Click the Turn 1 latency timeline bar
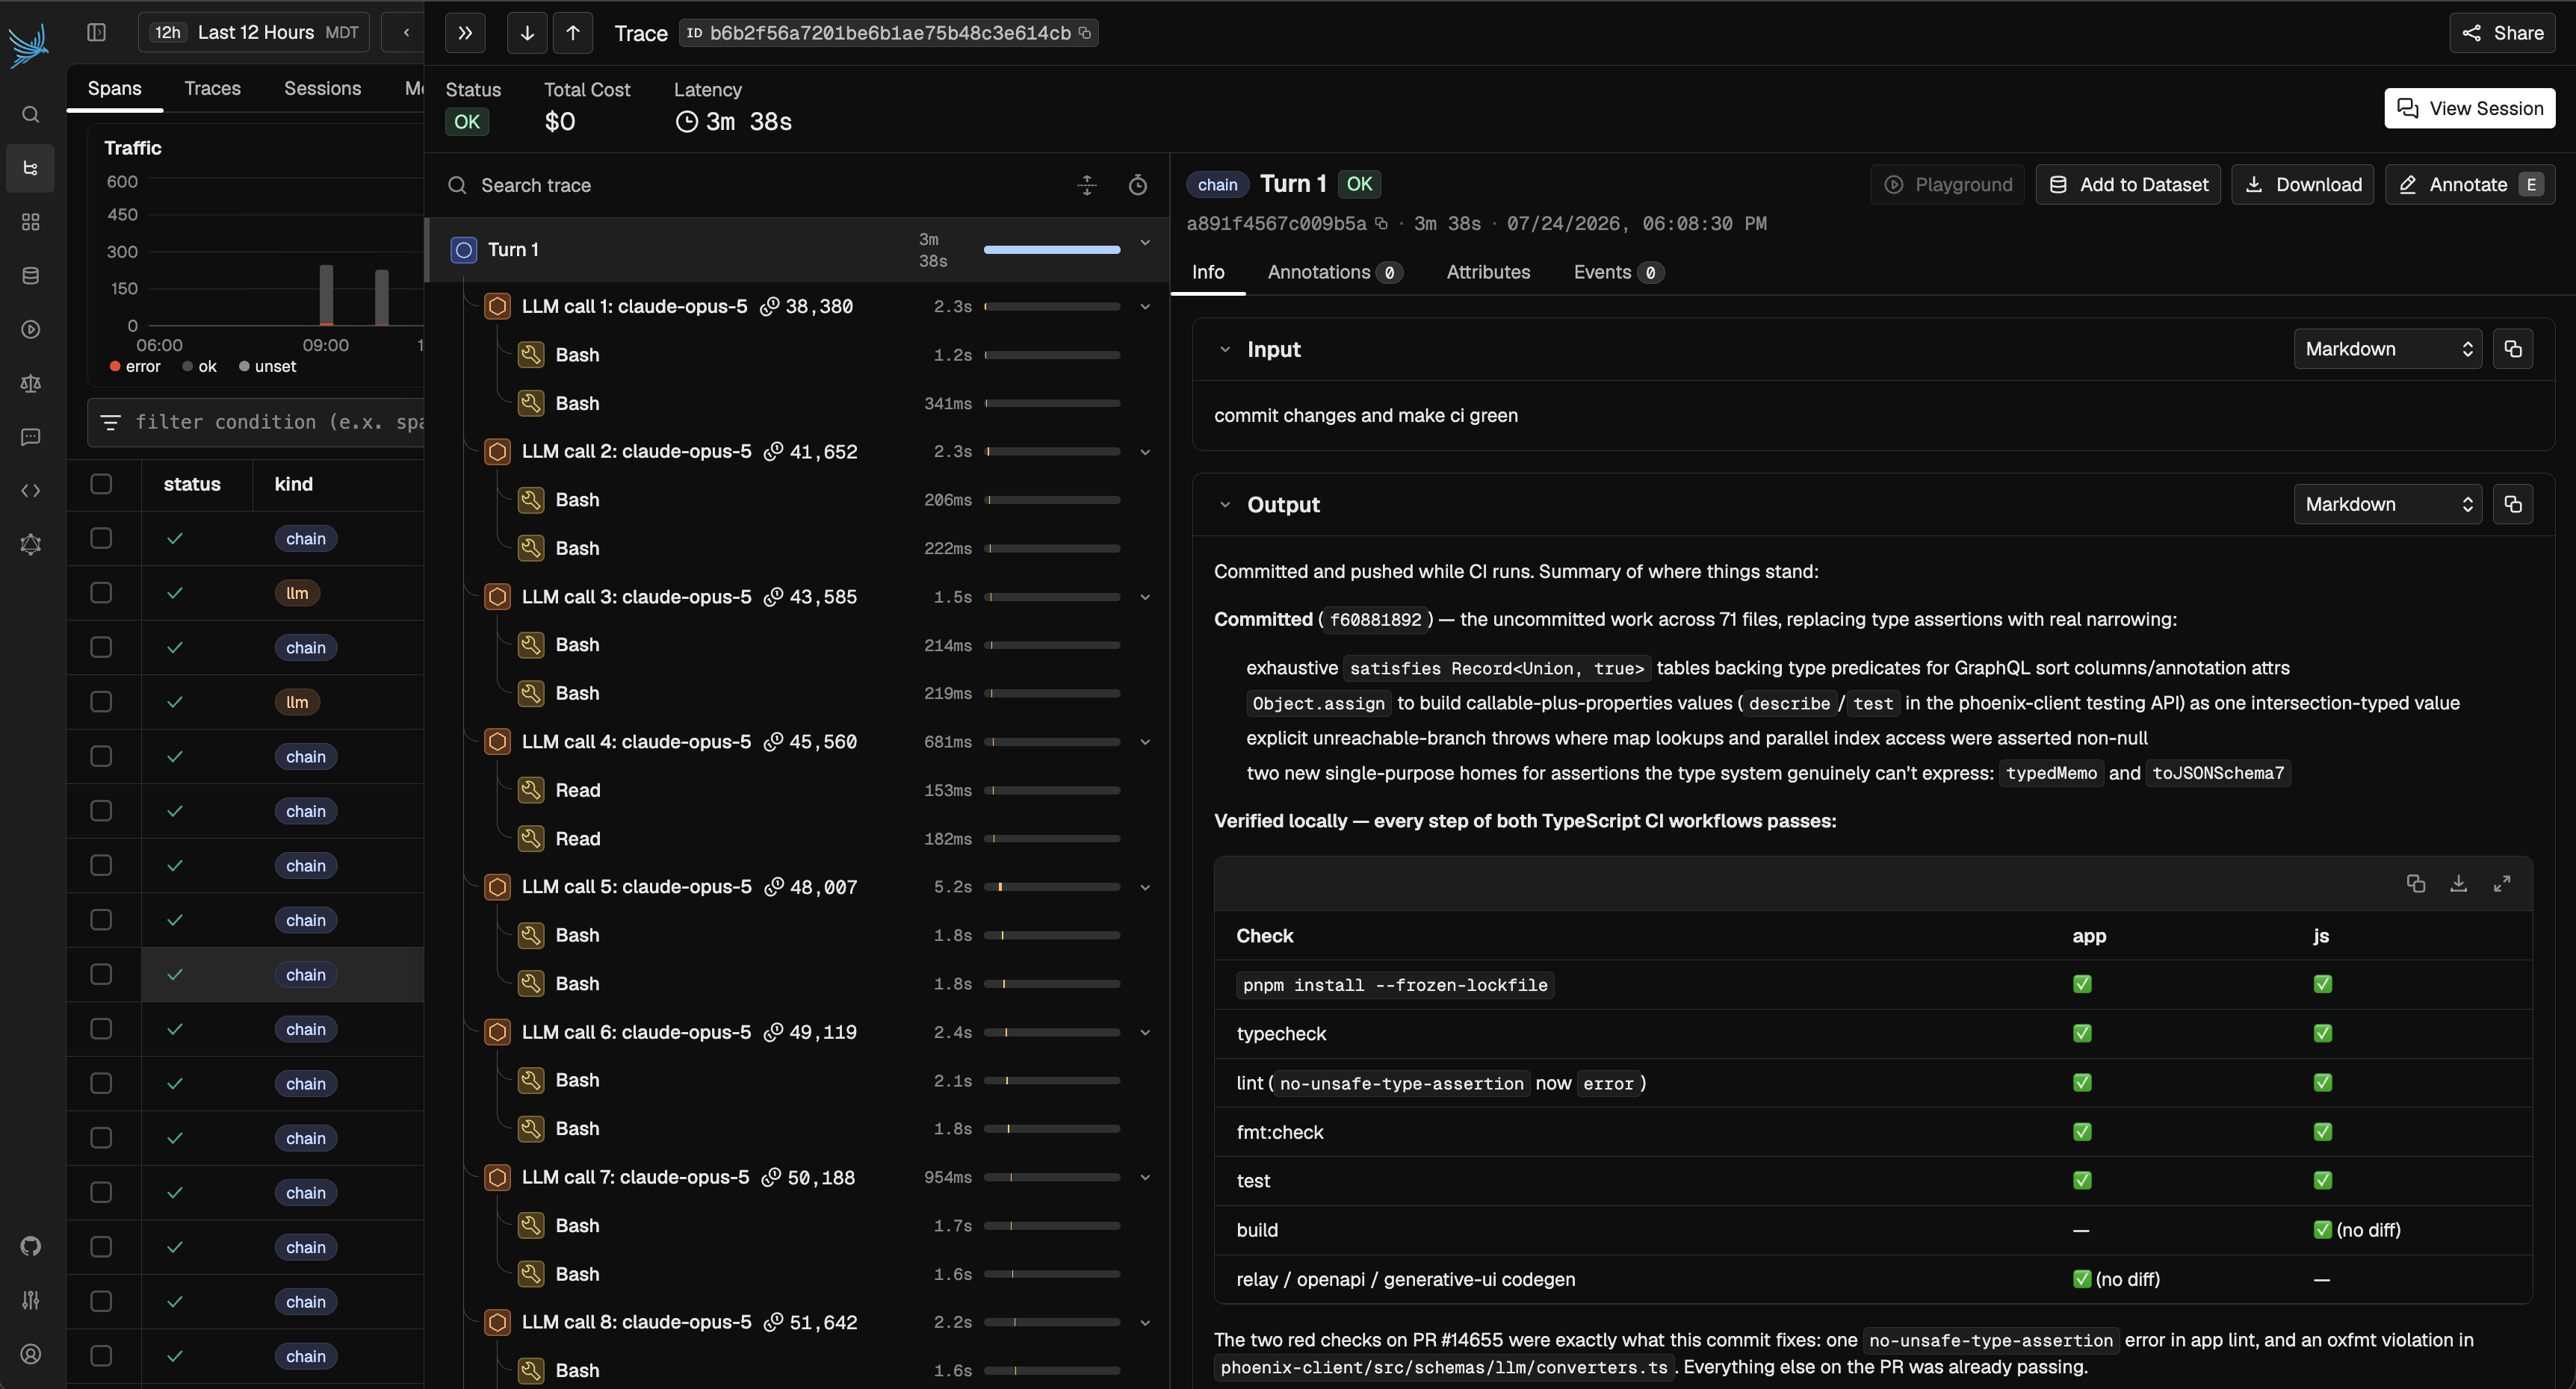Viewport: 2576px width, 1389px height. pos(1052,250)
